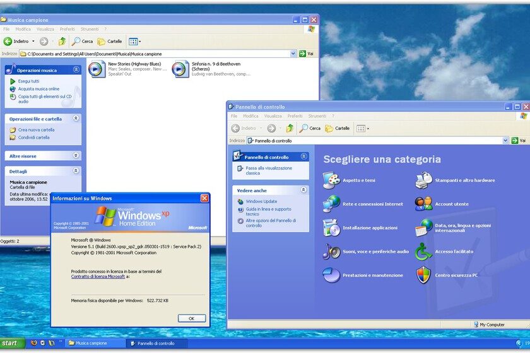530x353 pixels.
Task: Open Data, ora, lingua e opzioni internazionali
Action: click(453, 228)
